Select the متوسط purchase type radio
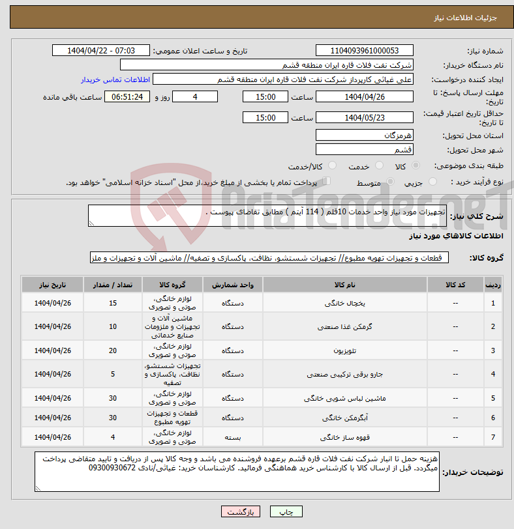 pos(390,182)
